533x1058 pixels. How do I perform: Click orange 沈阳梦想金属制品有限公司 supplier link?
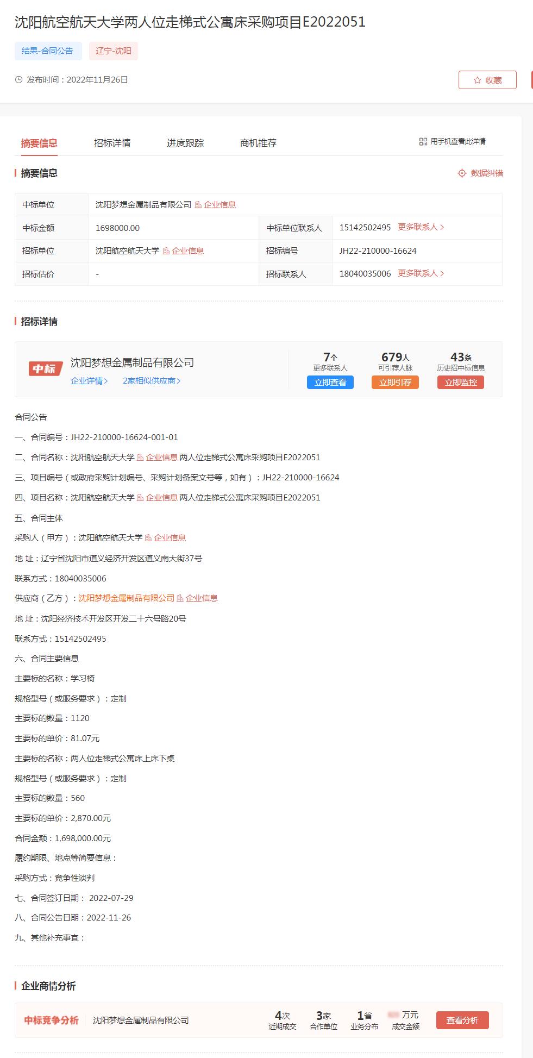(127, 598)
